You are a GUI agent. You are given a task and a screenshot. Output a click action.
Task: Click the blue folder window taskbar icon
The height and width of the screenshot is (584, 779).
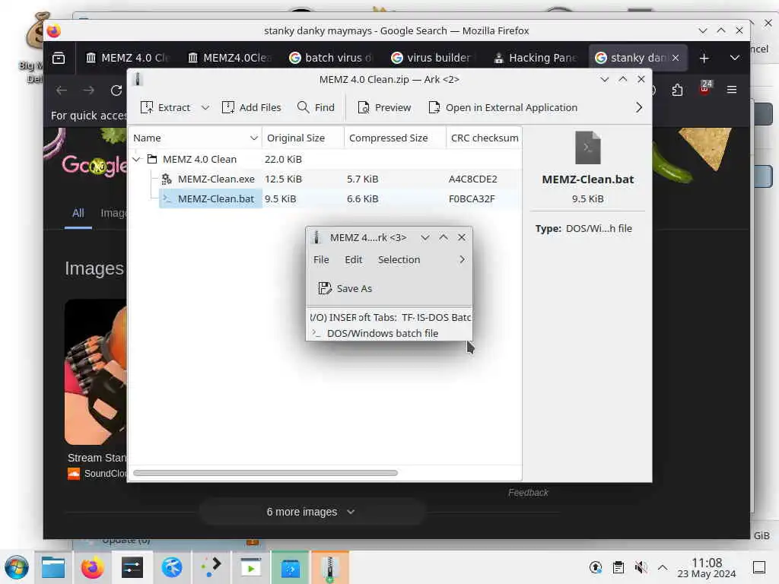coord(291,567)
